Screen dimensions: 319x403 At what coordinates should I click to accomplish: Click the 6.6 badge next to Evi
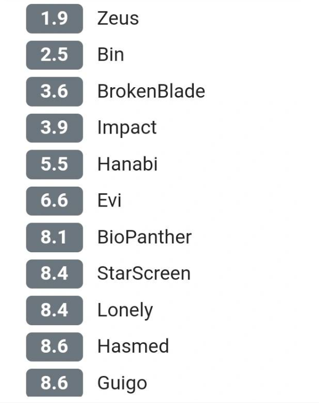[x=55, y=201]
